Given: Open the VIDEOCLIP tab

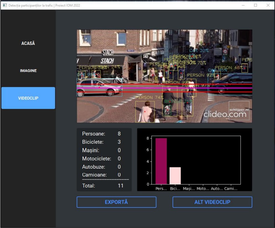Looking at the screenshot, I should point(28,98).
